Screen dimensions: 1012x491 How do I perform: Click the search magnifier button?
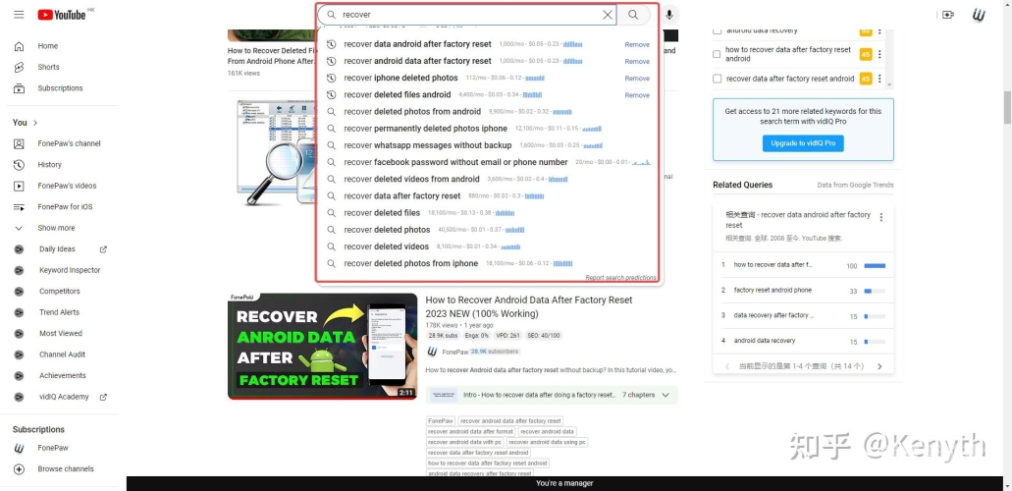[633, 14]
